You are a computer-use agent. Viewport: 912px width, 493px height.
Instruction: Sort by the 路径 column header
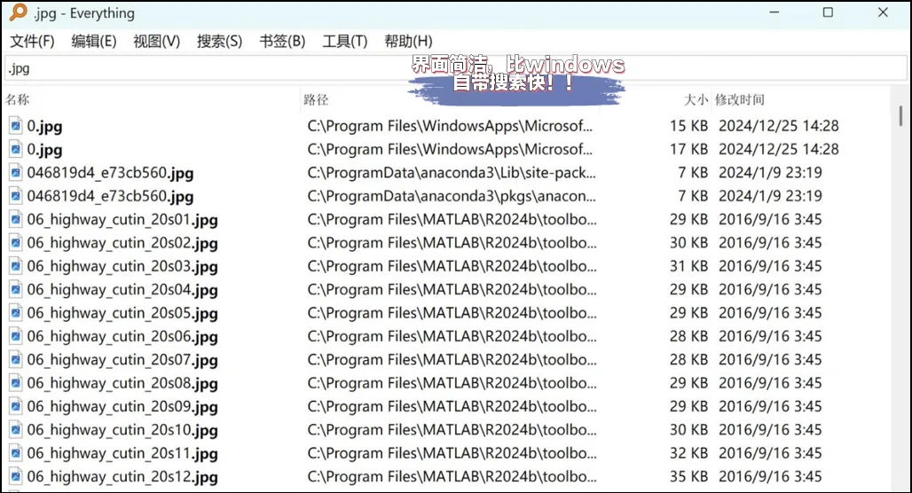[316, 100]
